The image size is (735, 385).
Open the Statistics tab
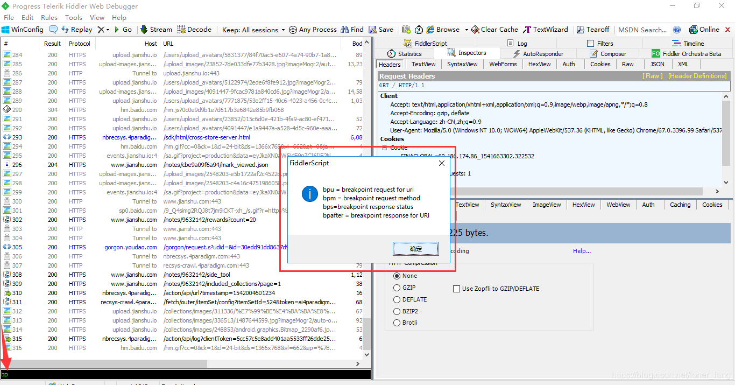(x=405, y=53)
